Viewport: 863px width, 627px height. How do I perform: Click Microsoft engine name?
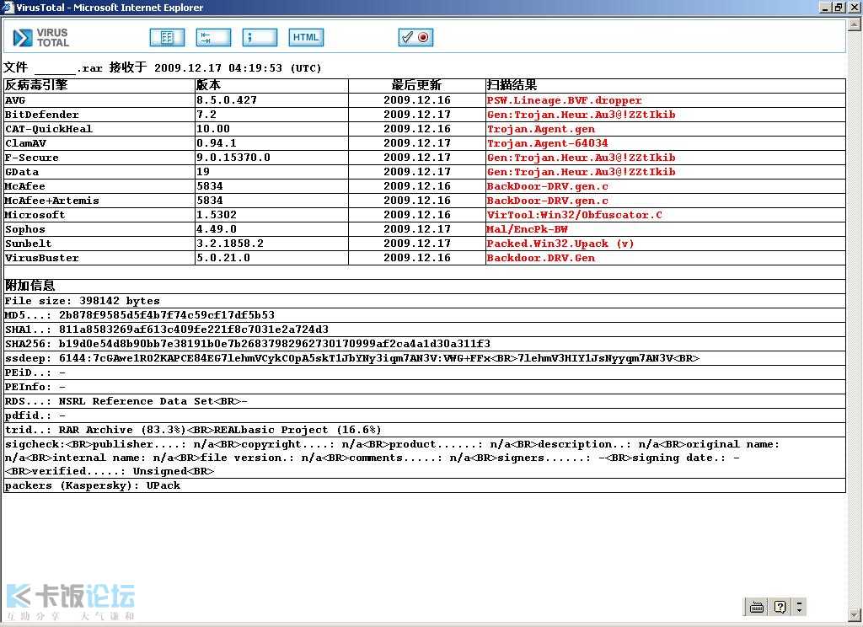35,215
